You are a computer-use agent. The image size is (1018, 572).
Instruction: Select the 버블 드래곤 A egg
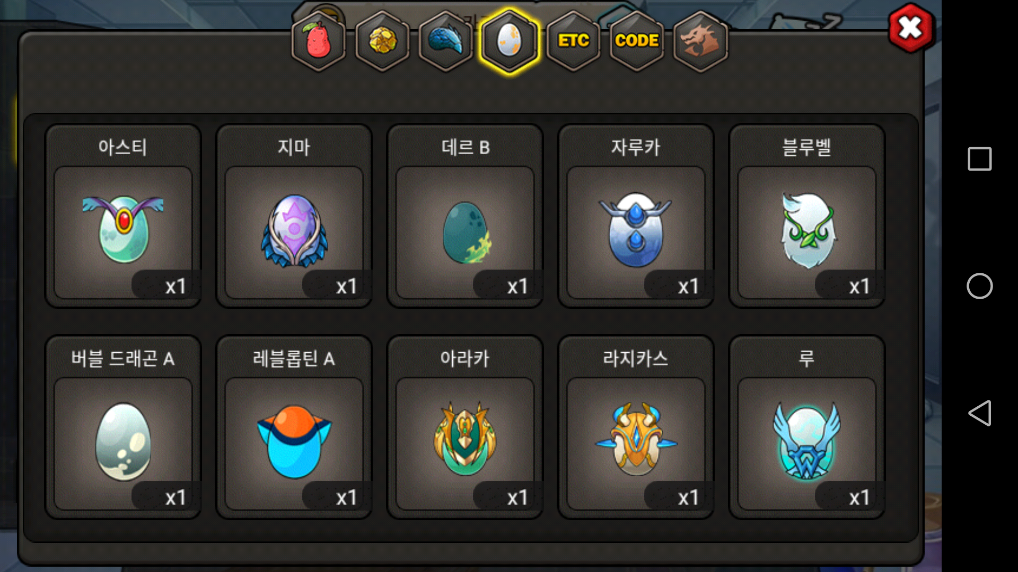point(123,427)
